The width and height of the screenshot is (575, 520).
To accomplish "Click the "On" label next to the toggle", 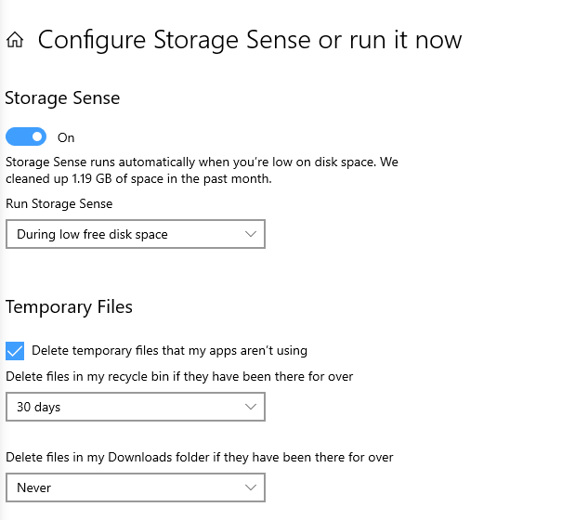I will pyautogui.click(x=66, y=137).
